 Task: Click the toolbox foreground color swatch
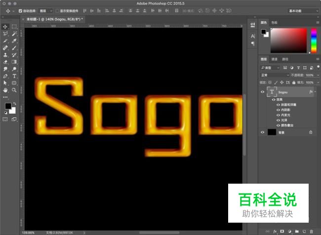[8, 106]
